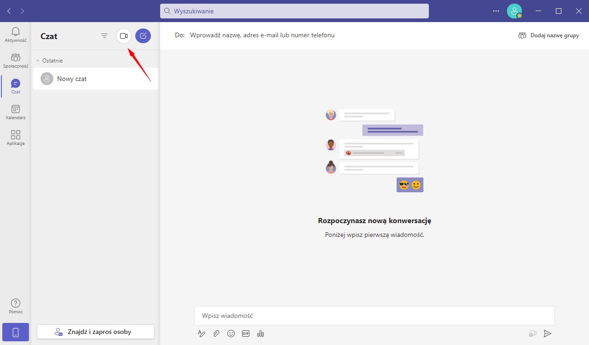Select the Nowy czat conversation
The width and height of the screenshot is (589, 345).
coord(96,79)
